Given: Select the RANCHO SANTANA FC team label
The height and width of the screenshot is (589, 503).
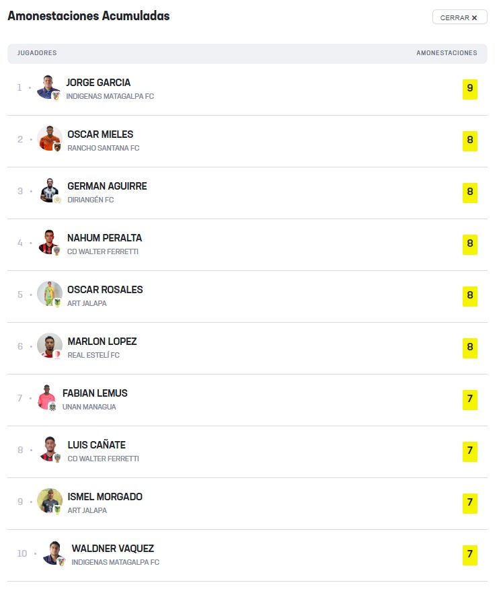Looking at the screenshot, I should point(104,149).
